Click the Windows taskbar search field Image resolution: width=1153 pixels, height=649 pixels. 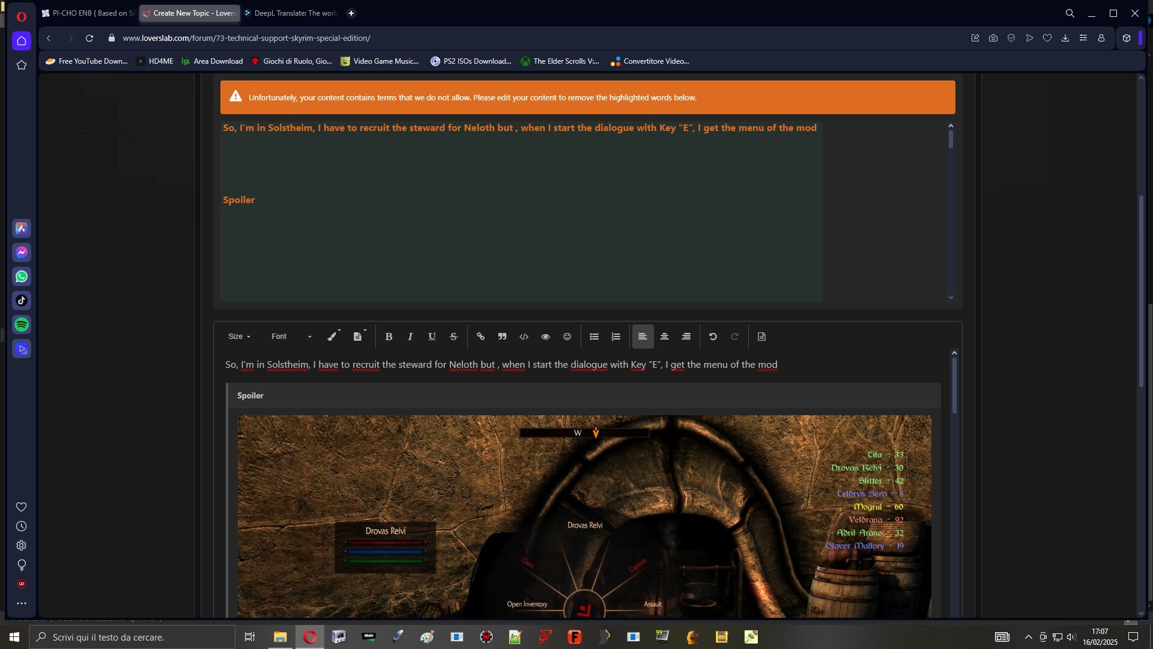pyautogui.click(x=132, y=637)
